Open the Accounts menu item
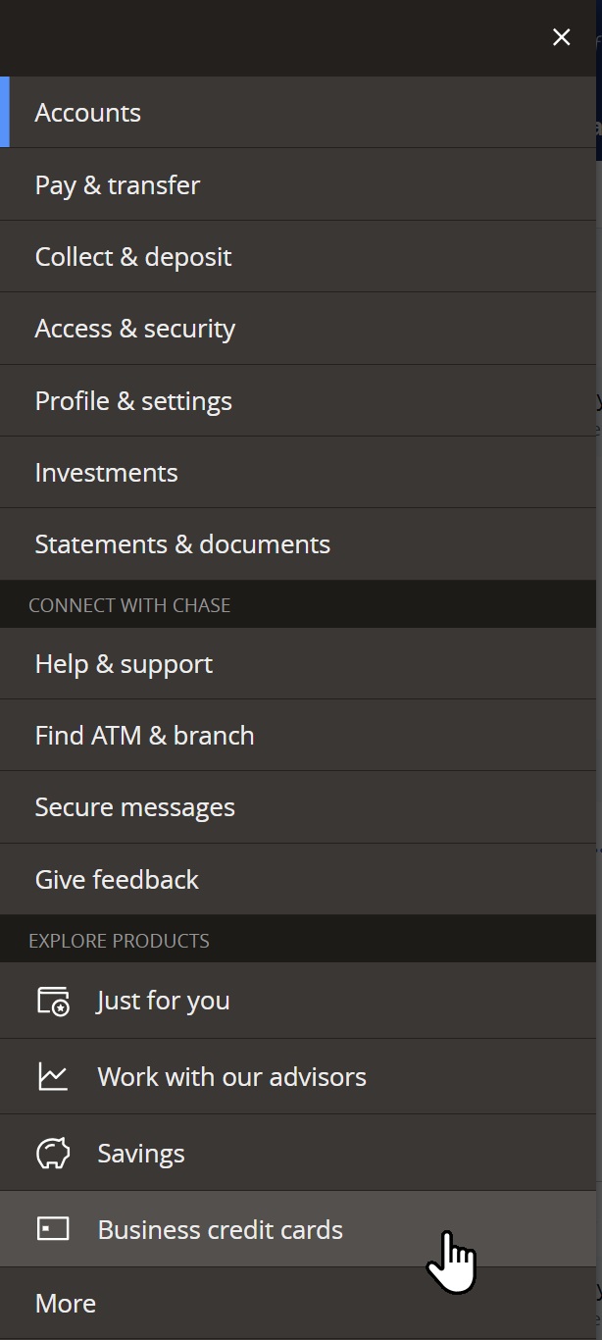 (88, 113)
